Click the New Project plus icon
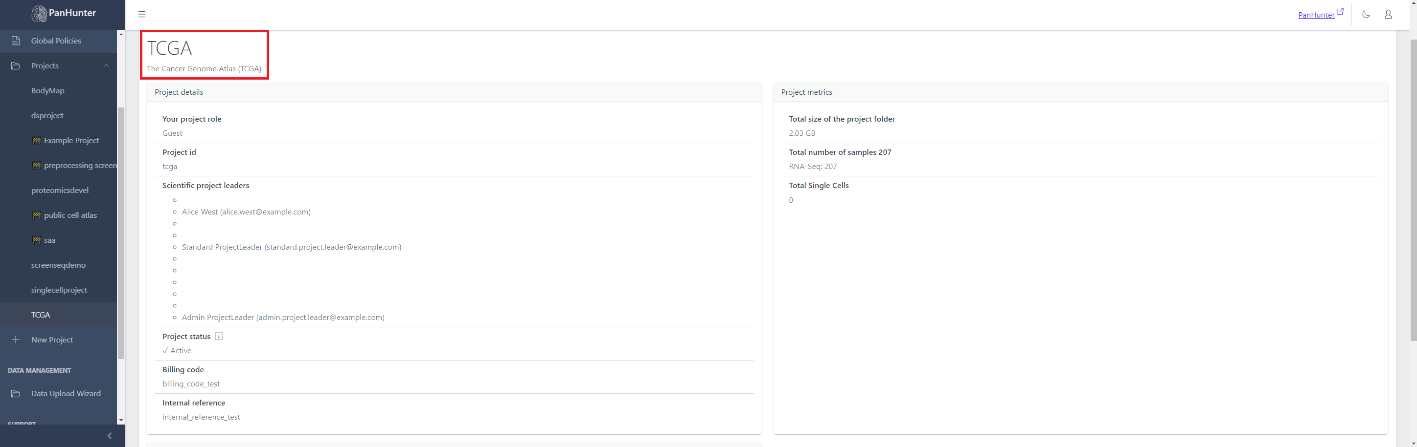 pyautogui.click(x=16, y=340)
